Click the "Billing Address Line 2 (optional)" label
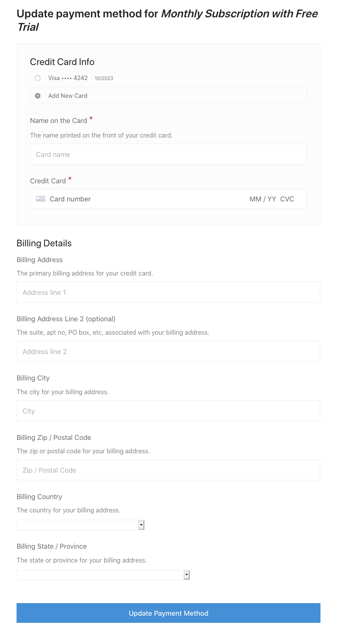The height and width of the screenshot is (637, 339). [66, 319]
